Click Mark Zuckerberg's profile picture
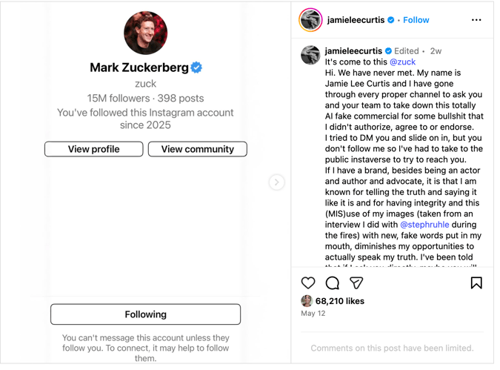This screenshot has height=370, width=500. (145, 33)
